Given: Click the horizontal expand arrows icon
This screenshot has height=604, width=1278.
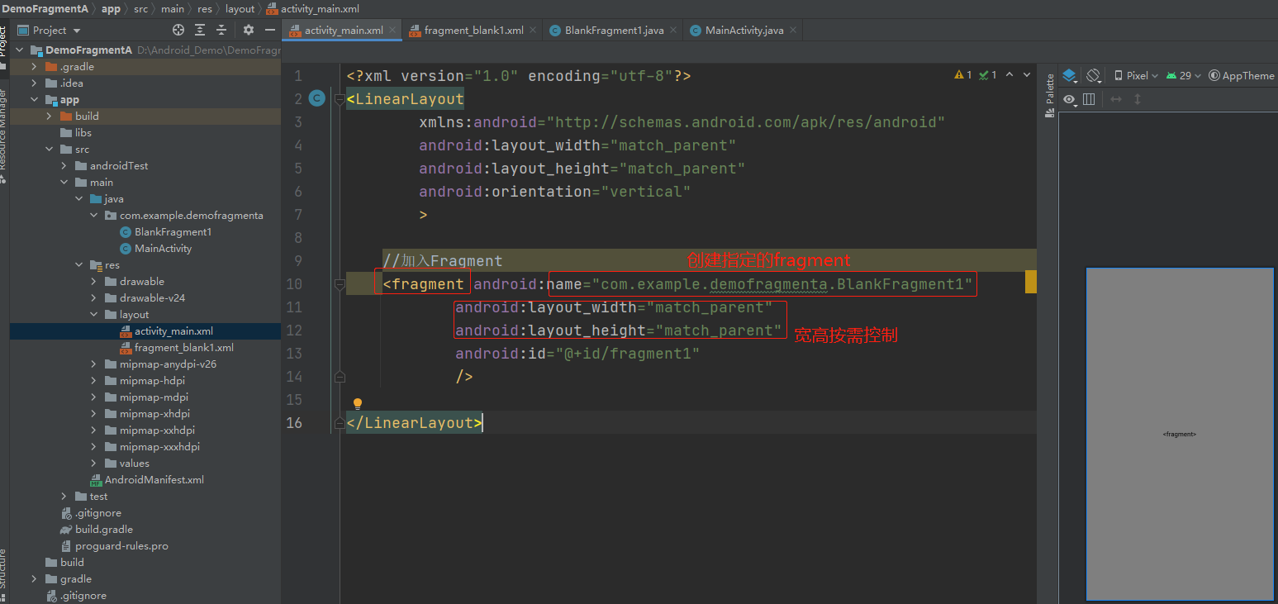Looking at the screenshot, I should [x=1116, y=99].
